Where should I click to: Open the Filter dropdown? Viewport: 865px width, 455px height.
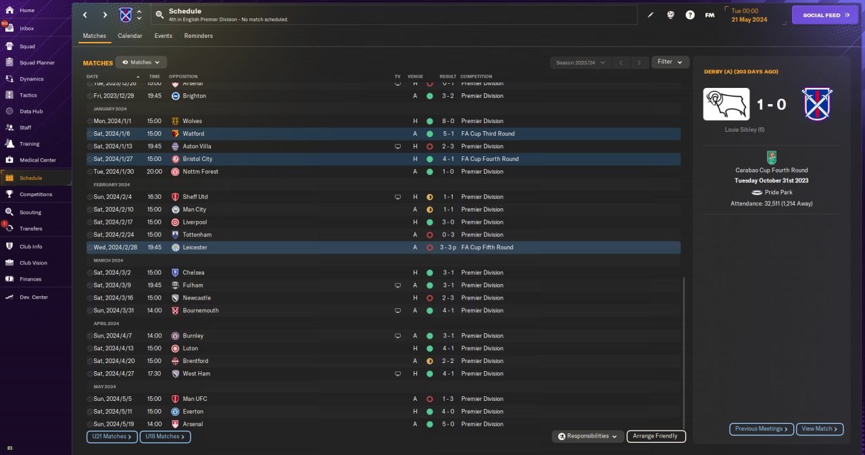coord(670,62)
